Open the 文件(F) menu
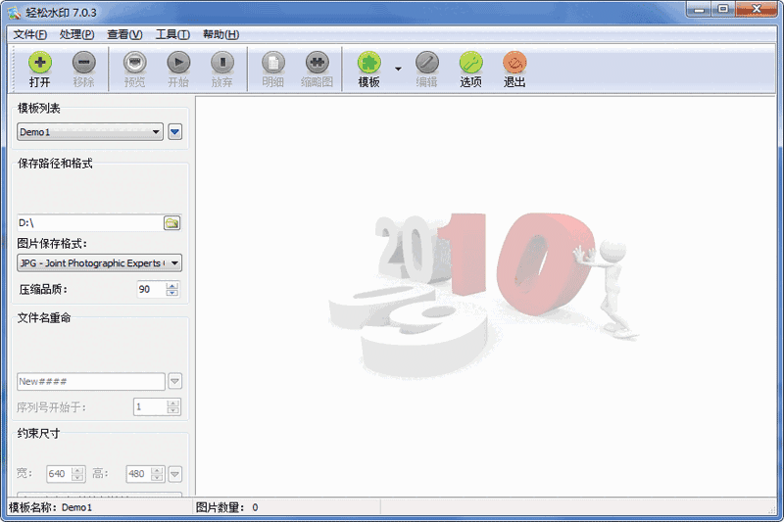 [30, 34]
